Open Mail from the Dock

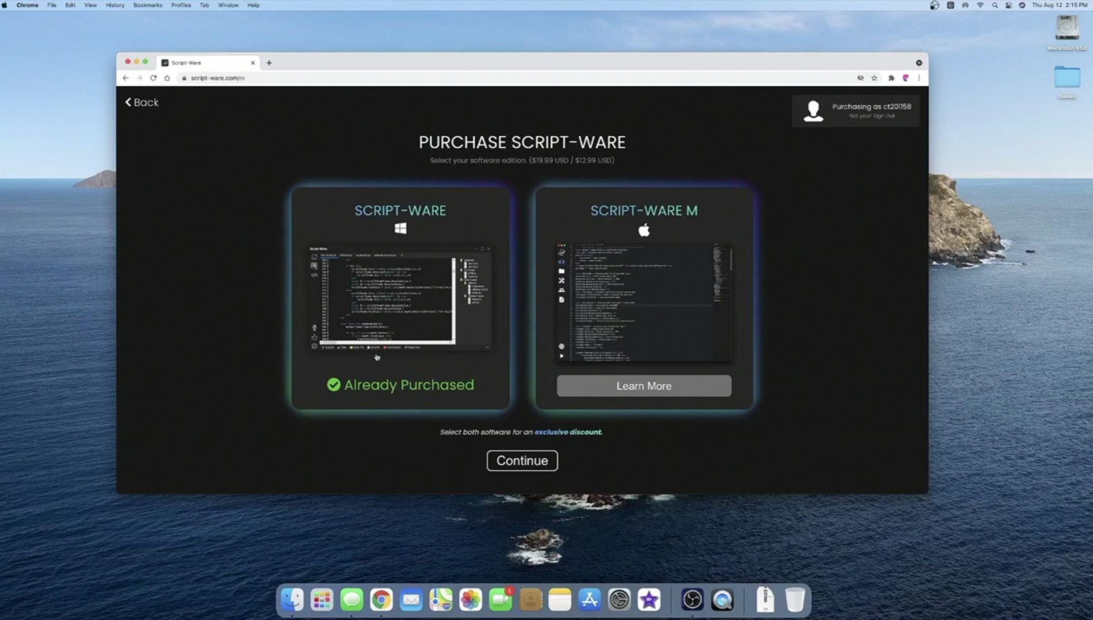(x=411, y=600)
